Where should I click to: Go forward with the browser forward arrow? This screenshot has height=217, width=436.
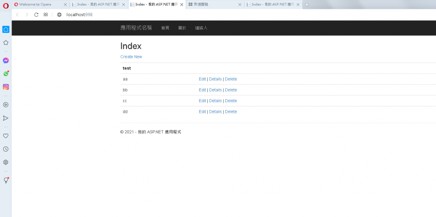[27, 15]
